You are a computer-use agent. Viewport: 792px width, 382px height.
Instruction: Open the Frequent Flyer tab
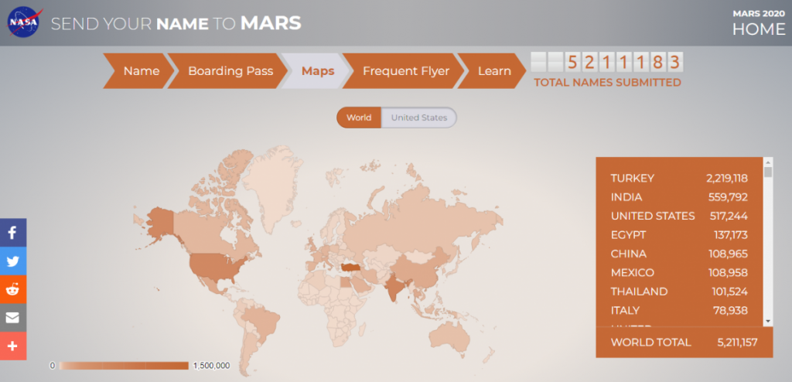coord(405,71)
